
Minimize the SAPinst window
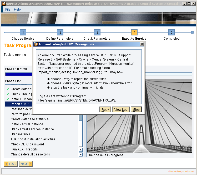coord(184,4)
